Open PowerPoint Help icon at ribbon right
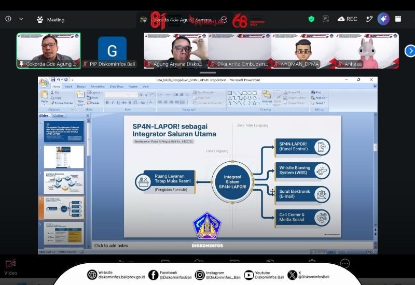The image size is (415, 285). pyautogui.click(x=375, y=85)
